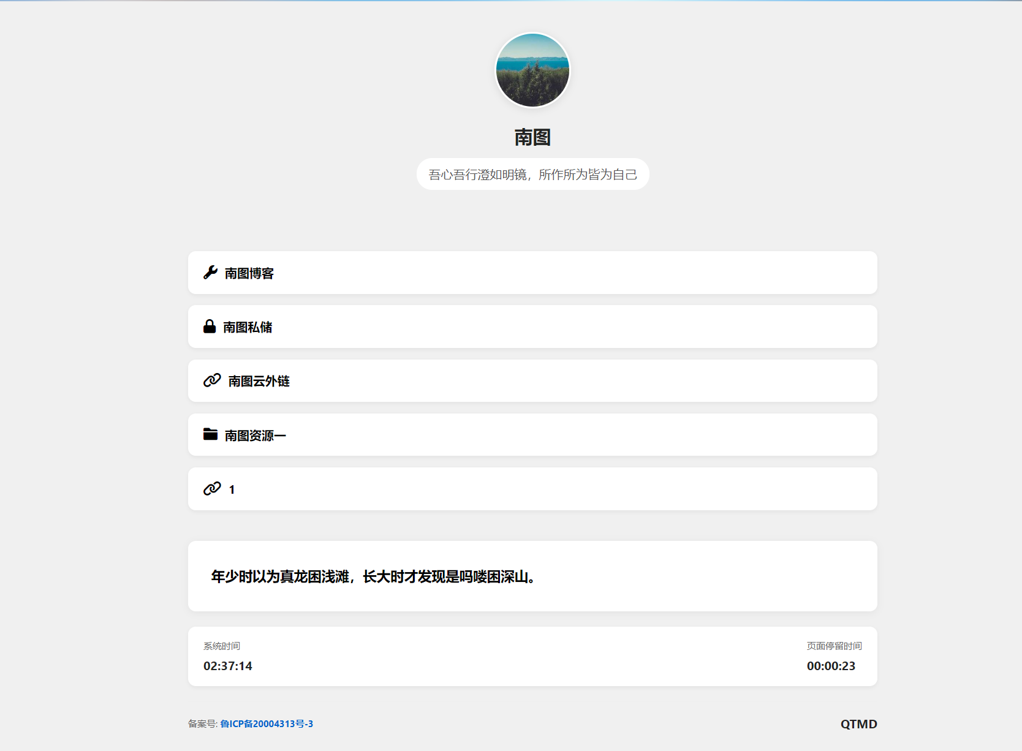Select the link icon on the card labeled 1
Image resolution: width=1022 pixels, height=751 pixels.
pos(211,488)
